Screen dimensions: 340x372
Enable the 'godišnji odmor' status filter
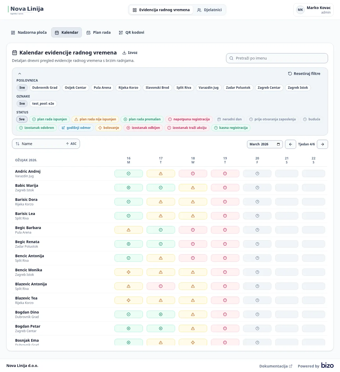pos(76,128)
